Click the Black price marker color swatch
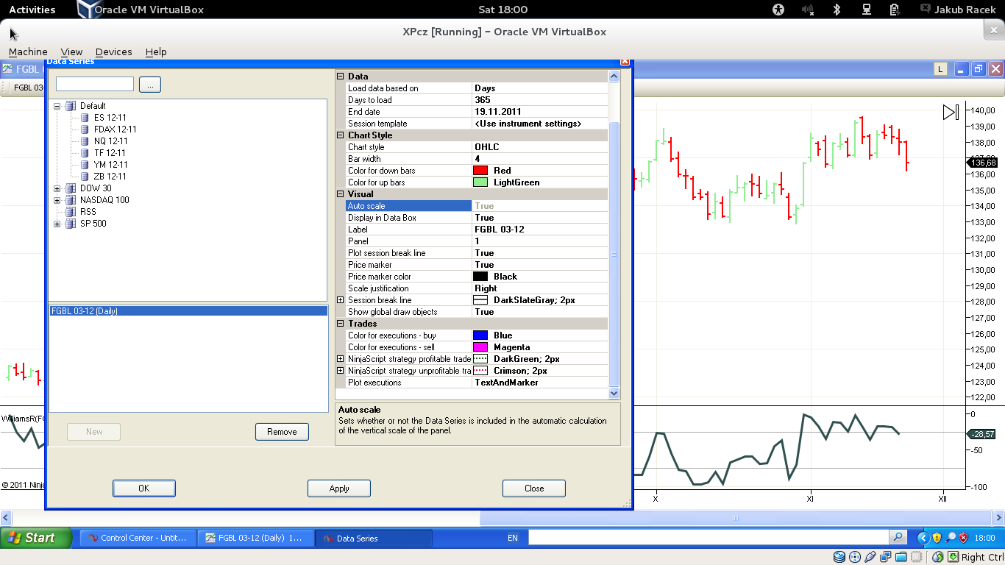The width and height of the screenshot is (1005, 565). pyautogui.click(x=480, y=277)
